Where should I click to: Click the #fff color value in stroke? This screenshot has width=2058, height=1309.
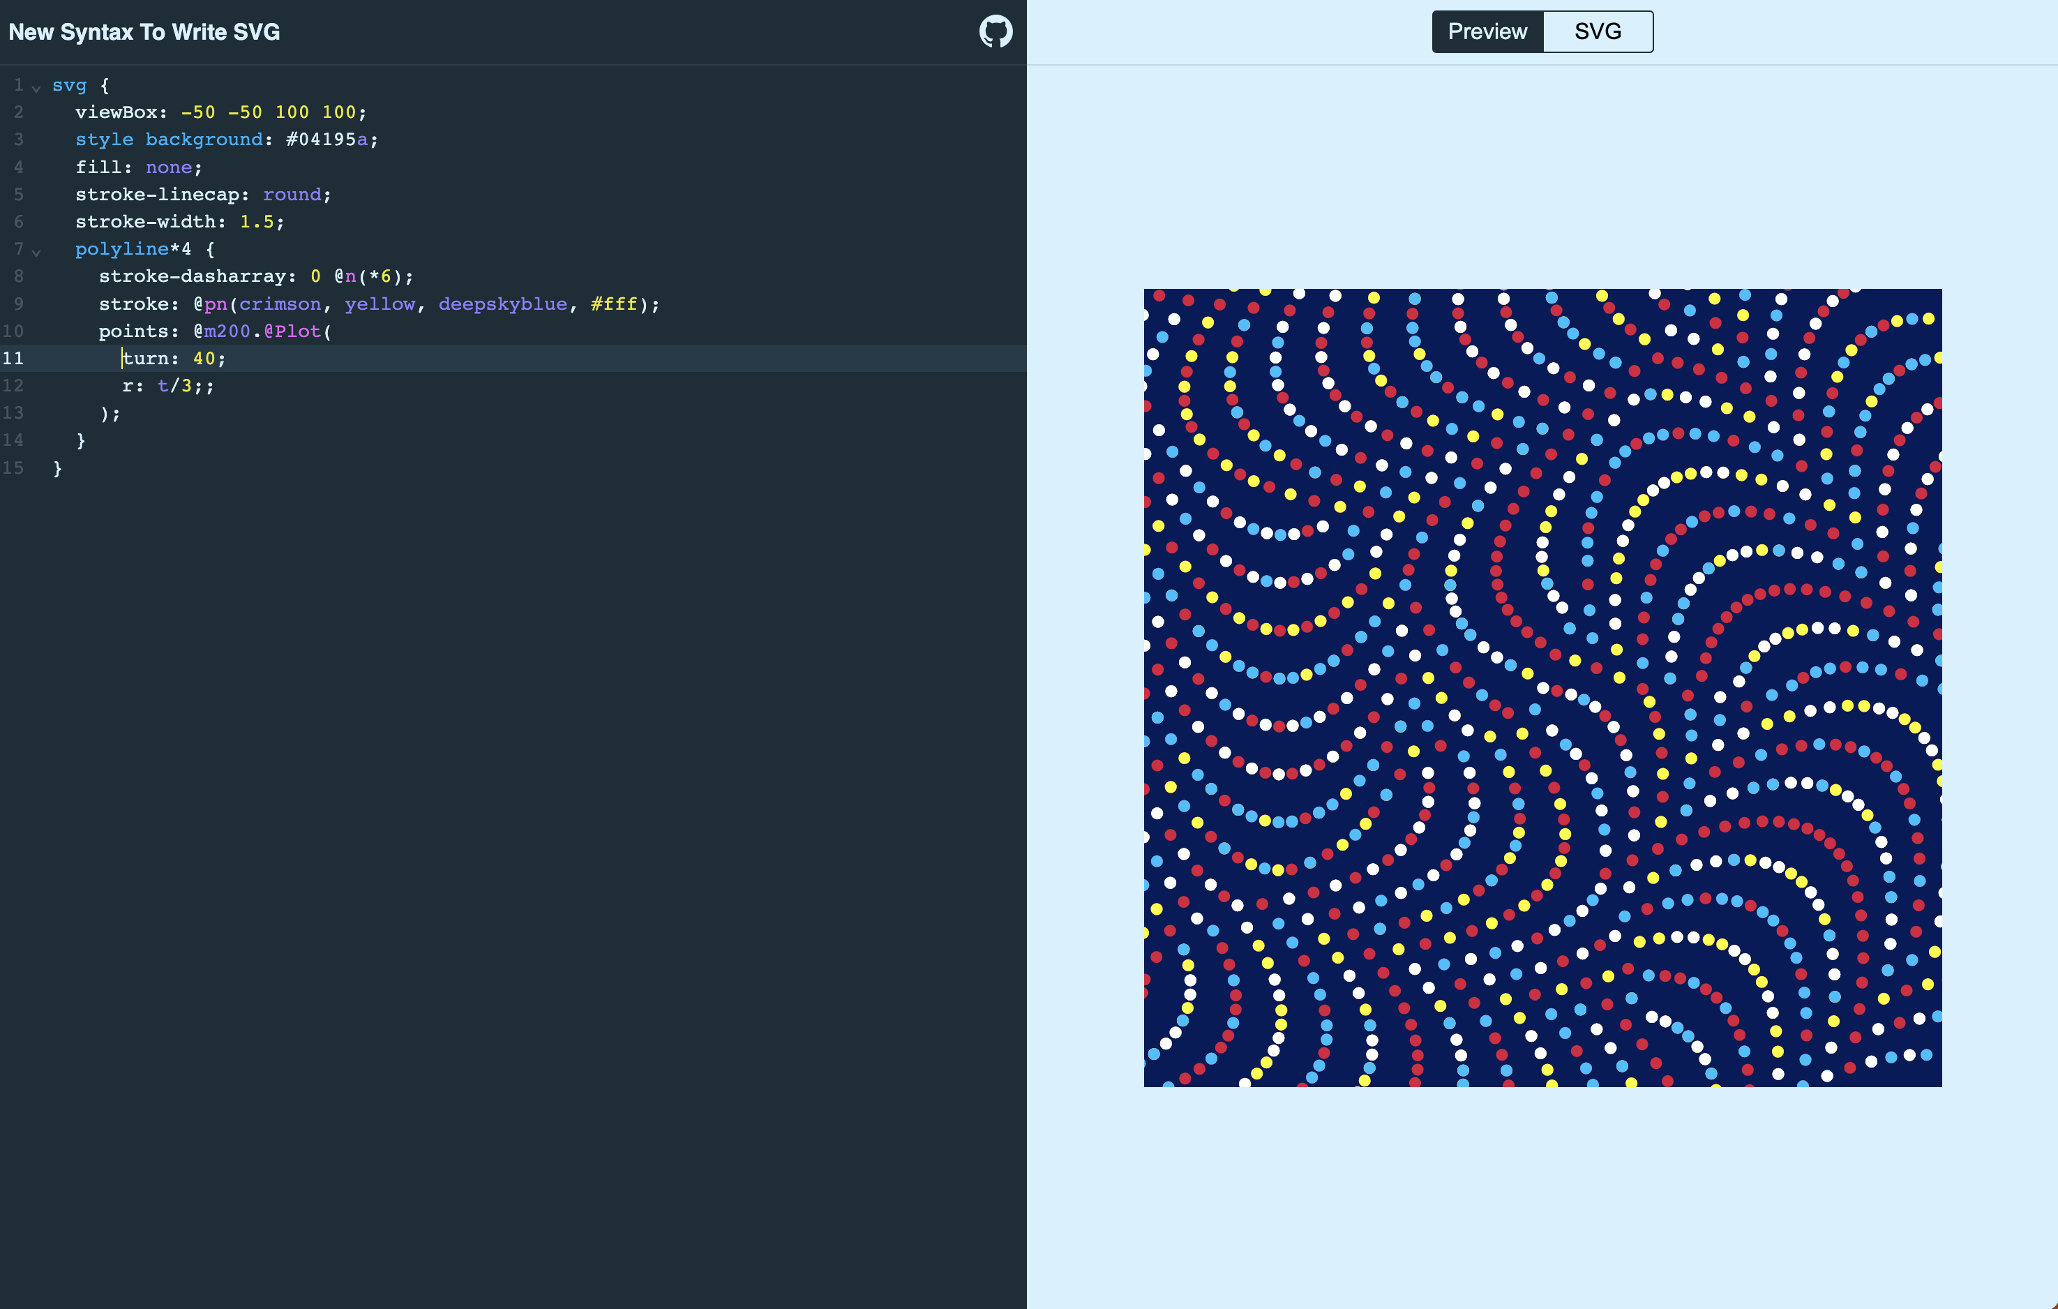pyautogui.click(x=614, y=304)
